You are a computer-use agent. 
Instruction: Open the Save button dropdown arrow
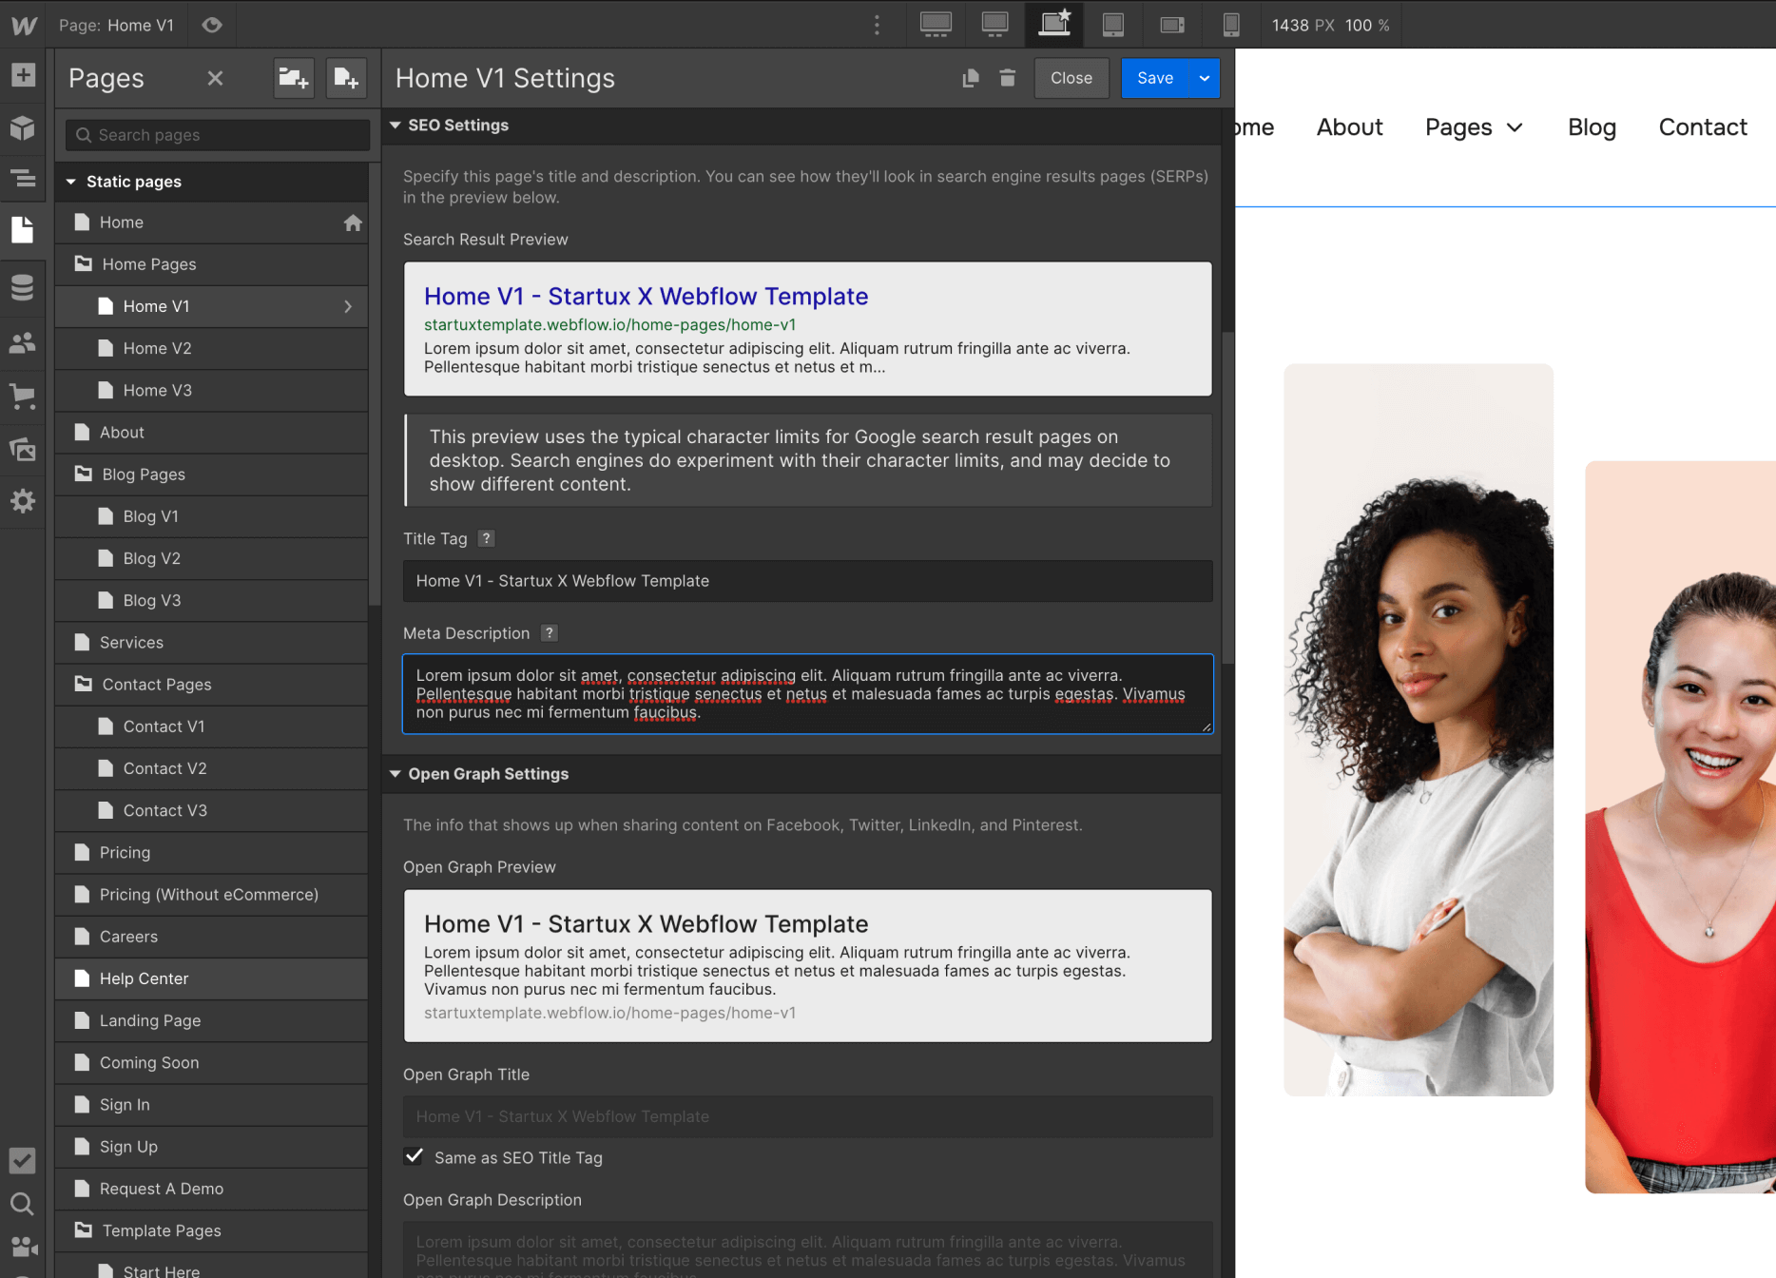(x=1204, y=78)
